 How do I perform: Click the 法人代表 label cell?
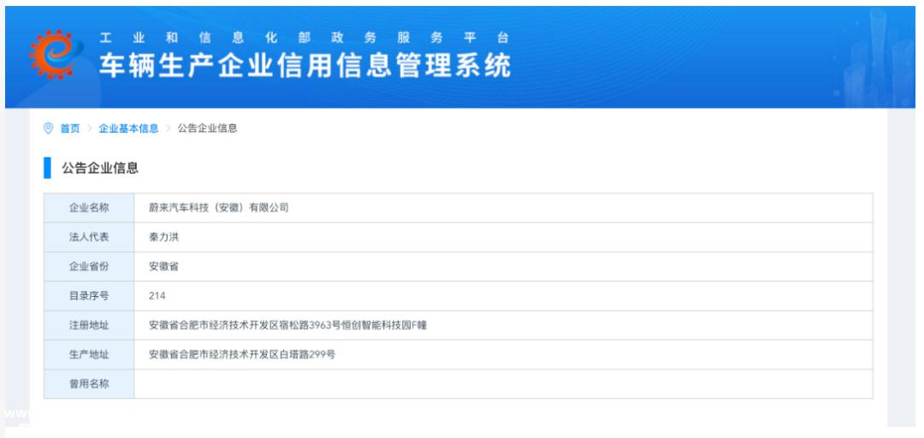(89, 237)
